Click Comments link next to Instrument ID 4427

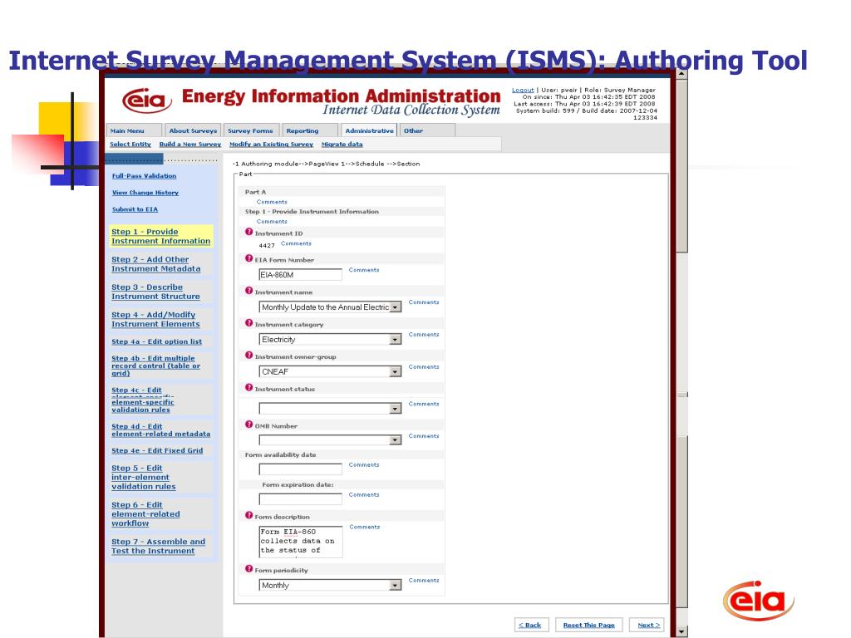[296, 243]
